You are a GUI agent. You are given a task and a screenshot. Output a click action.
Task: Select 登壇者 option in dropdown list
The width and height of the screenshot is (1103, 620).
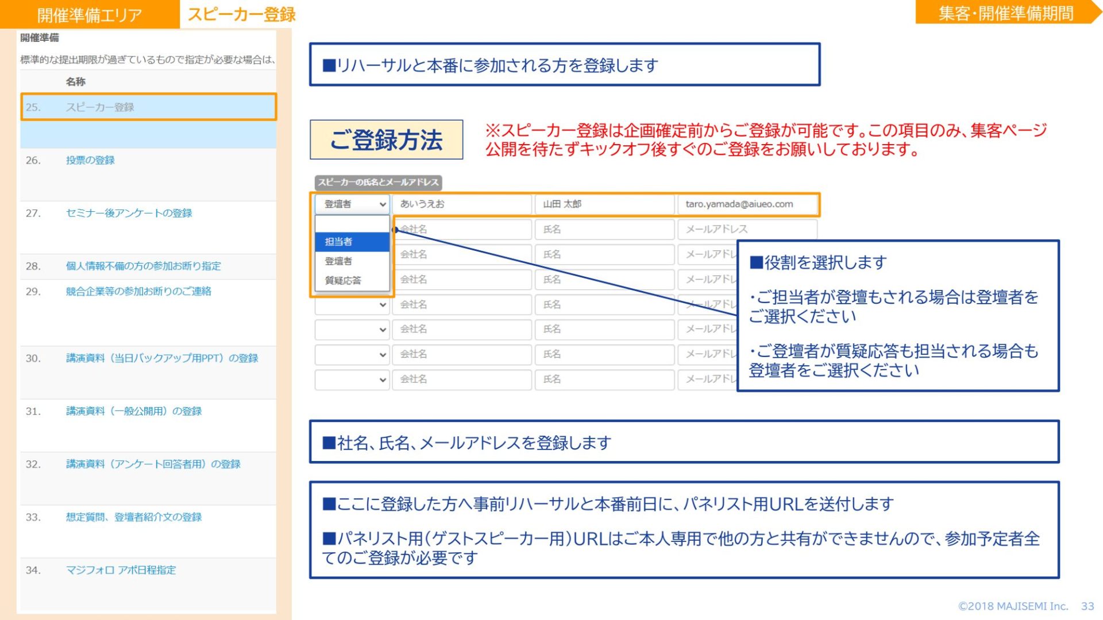[x=352, y=261]
